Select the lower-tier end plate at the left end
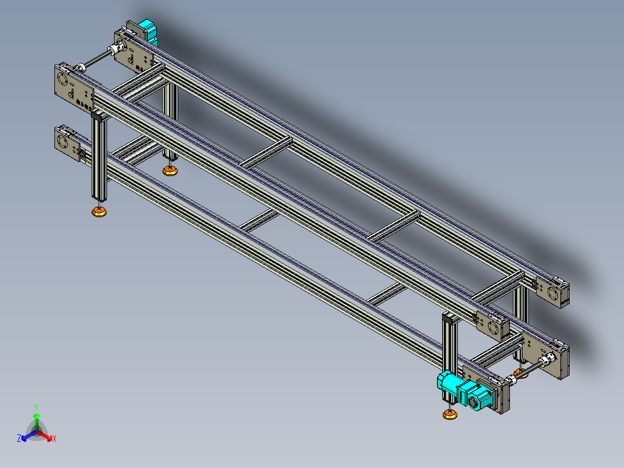Viewport: 624px width, 468px height. (x=68, y=143)
